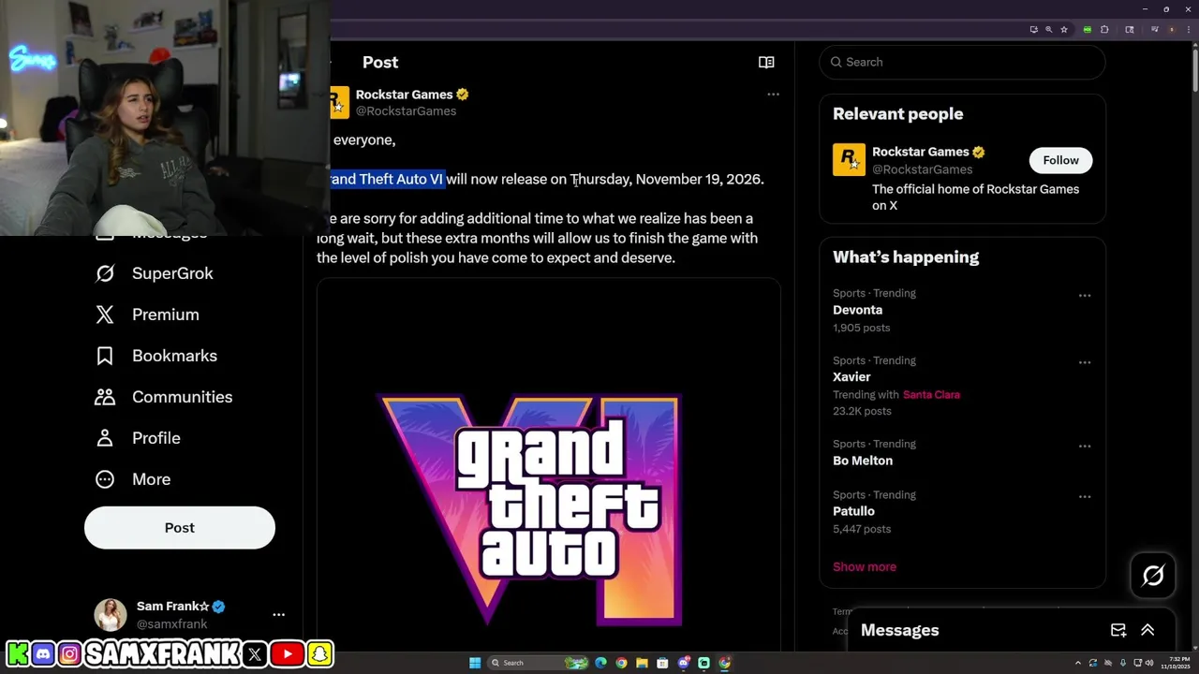This screenshot has height=674, width=1199.
Task: Open the browser media controls icon
Action: pos(1155,29)
